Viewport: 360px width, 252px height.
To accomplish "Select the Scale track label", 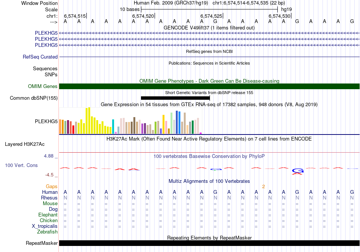I will click(x=51, y=9).
